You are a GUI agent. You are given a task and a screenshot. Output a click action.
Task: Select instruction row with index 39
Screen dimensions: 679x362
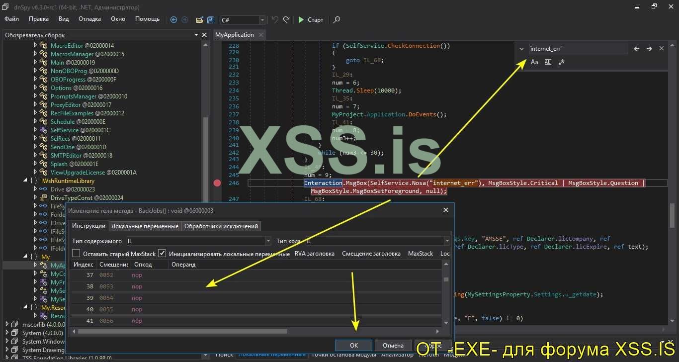point(255,298)
